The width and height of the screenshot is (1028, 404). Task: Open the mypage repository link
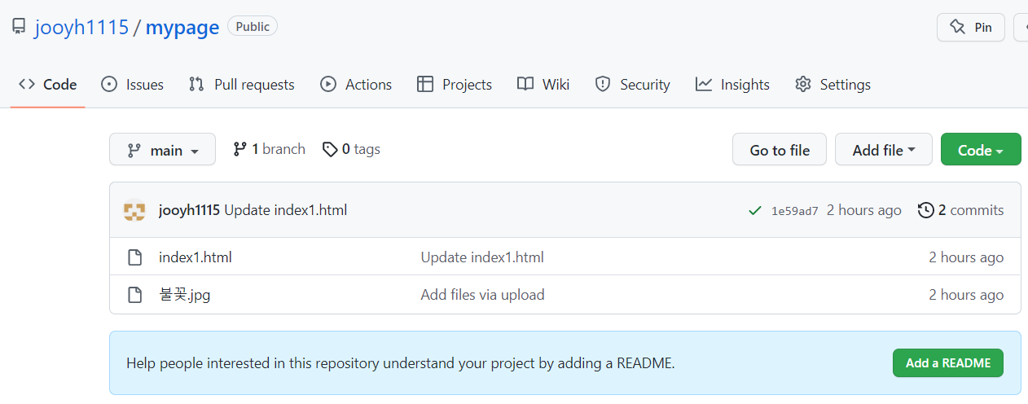coord(182,27)
